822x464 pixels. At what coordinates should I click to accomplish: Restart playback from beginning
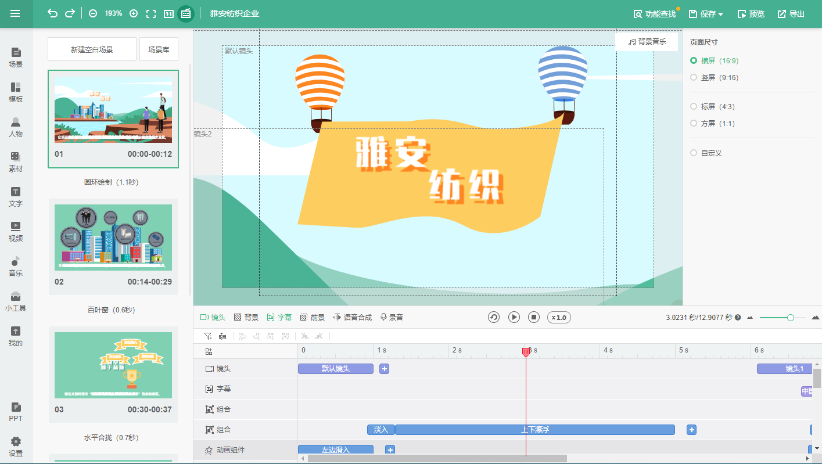(x=494, y=317)
